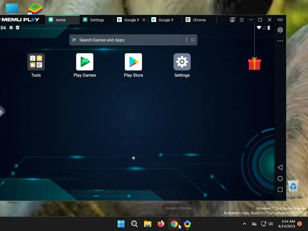Click the Wi-Fi status icon in Android bar

pyautogui.click(x=259, y=27)
